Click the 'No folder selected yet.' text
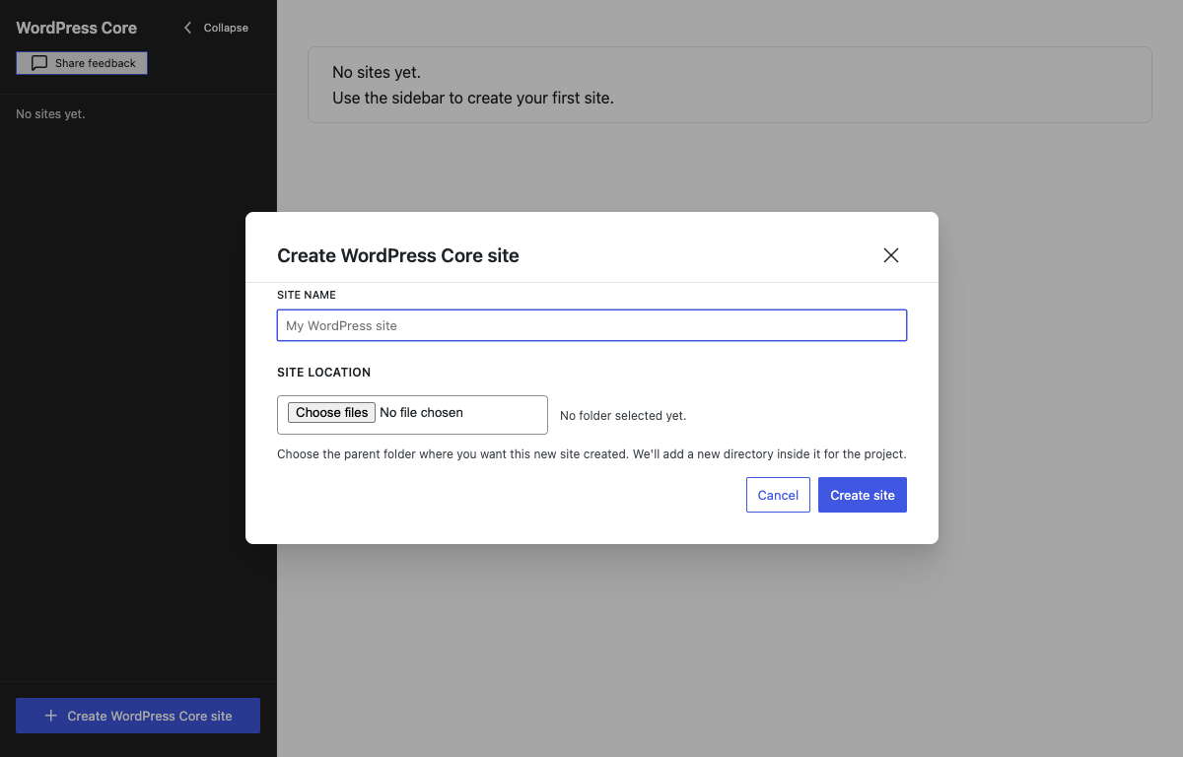This screenshot has width=1183, height=757. 623,416
